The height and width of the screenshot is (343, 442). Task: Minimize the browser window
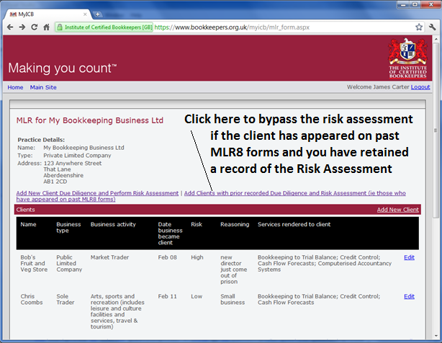pos(403,4)
